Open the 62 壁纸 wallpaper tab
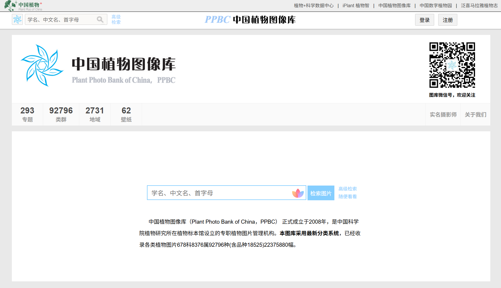 point(126,114)
